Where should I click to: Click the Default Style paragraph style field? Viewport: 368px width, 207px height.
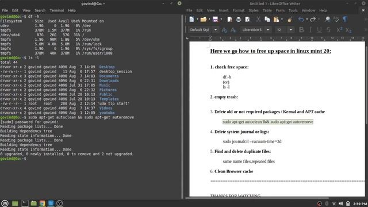pos(201,30)
